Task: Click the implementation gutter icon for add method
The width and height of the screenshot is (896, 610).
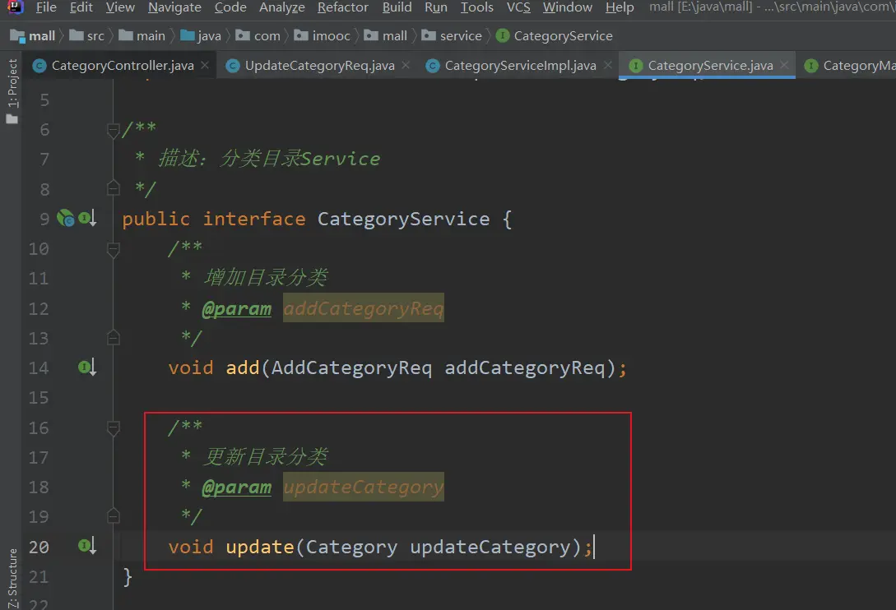Action: pyautogui.click(x=87, y=367)
